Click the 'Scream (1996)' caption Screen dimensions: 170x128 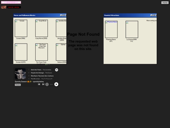coord(21,38)
